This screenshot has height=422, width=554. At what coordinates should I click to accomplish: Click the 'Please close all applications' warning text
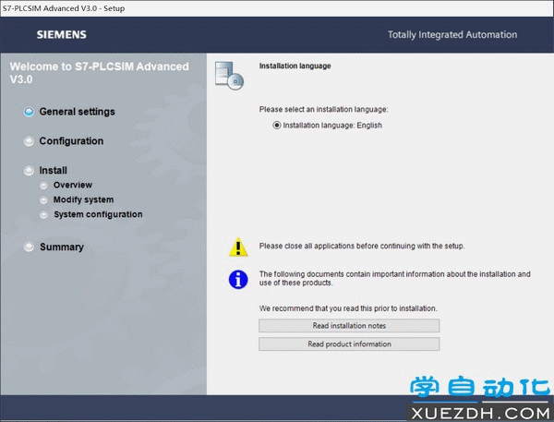click(x=362, y=246)
